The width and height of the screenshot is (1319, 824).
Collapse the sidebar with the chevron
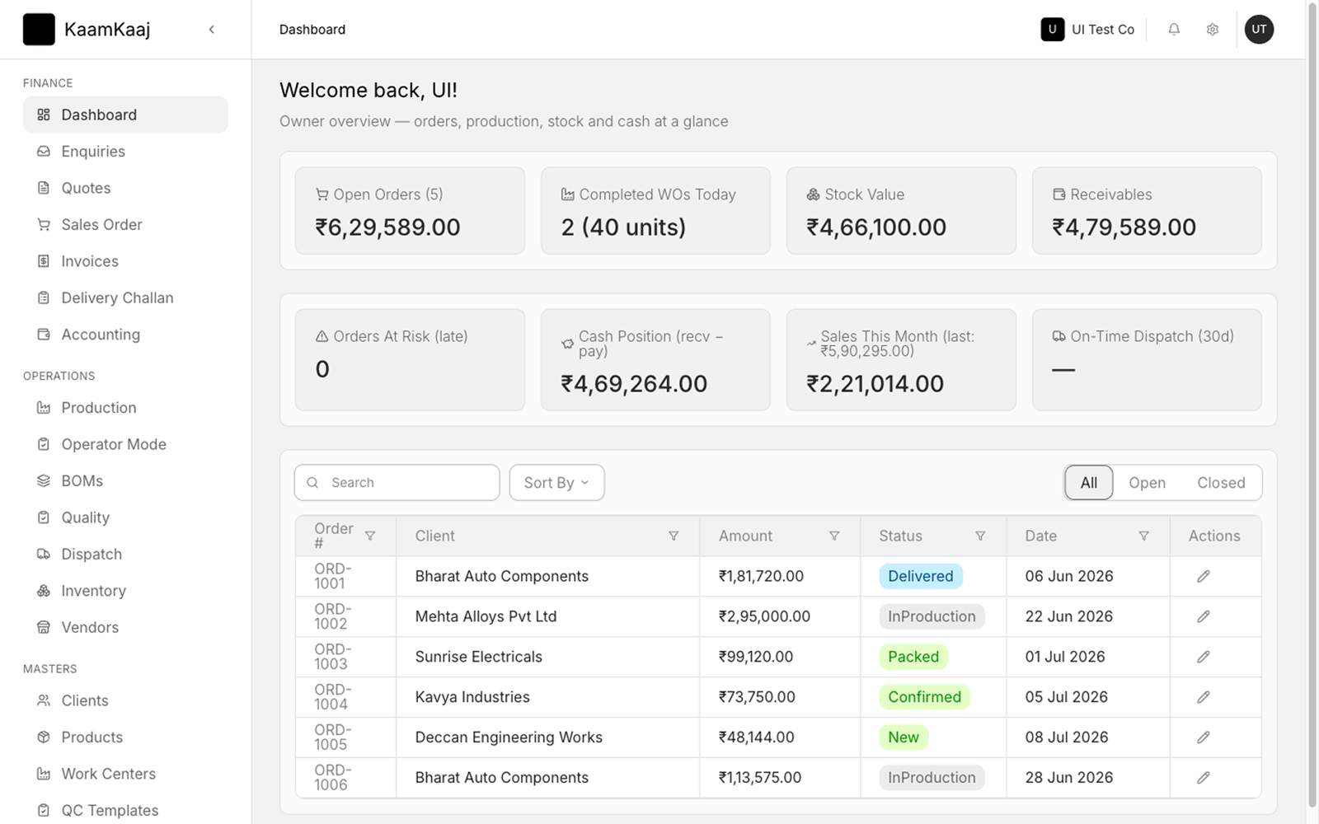click(212, 30)
